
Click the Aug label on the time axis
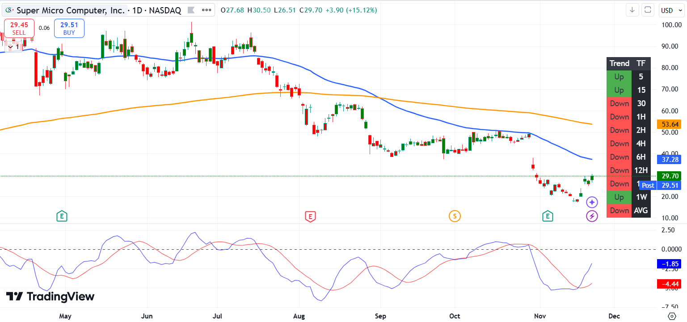point(299,316)
